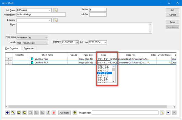Select row header 2 in the grid
This screenshot has width=182, height=120.
9,62
